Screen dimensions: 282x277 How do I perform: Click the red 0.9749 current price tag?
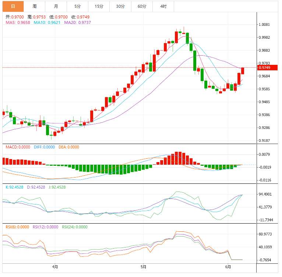[x=264, y=68]
